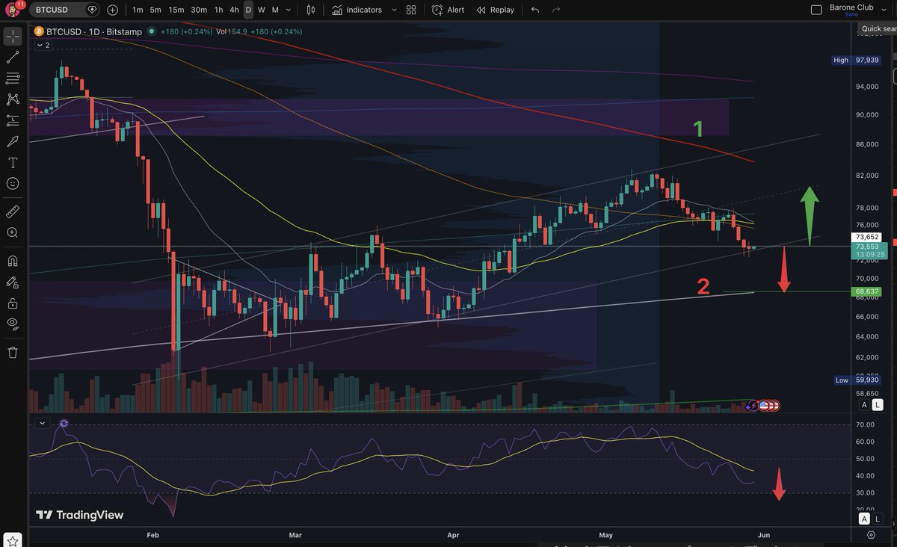Click the compare or add symbol plus
Screen dimensions: 897x547
tap(112, 10)
